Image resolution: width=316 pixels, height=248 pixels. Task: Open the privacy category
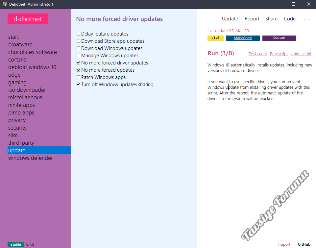pyautogui.click(x=17, y=120)
